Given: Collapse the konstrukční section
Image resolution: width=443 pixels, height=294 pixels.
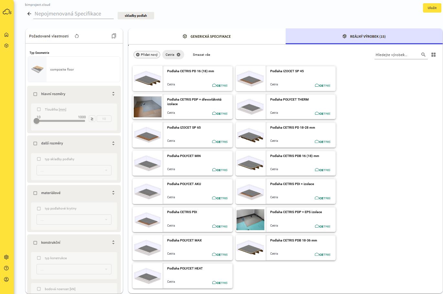Looking at the screenshot, I should [x=113, y=242].
